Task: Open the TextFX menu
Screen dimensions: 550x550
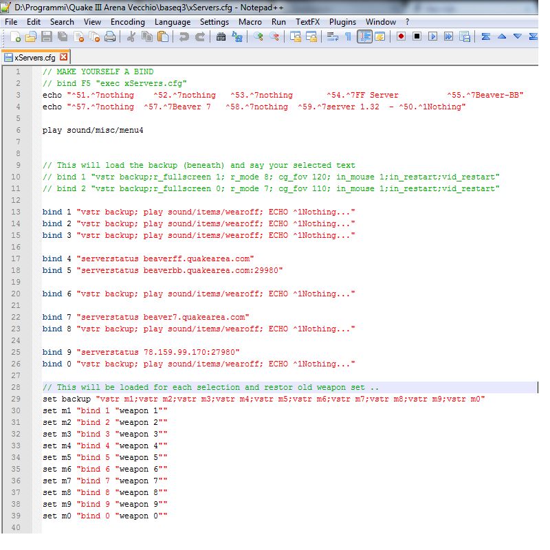Action: click(x=307, y=22)
